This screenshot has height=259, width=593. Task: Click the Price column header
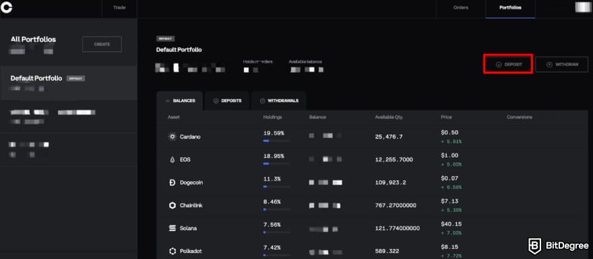[x=446, y=117]
